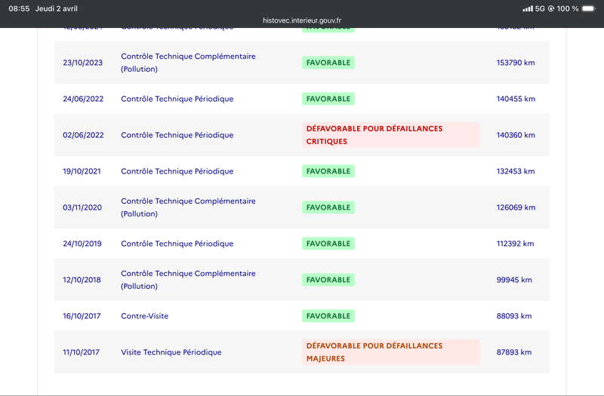Select Visite Technique Périodique entry

point(171,352)
